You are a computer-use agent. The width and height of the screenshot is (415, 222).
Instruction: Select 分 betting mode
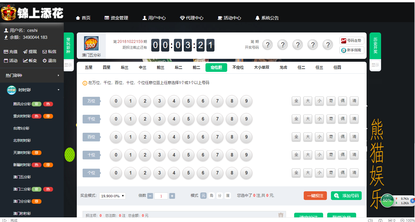coord(220,196)
